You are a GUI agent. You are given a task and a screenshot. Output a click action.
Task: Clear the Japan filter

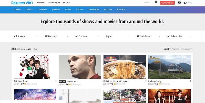coord(35,49)
